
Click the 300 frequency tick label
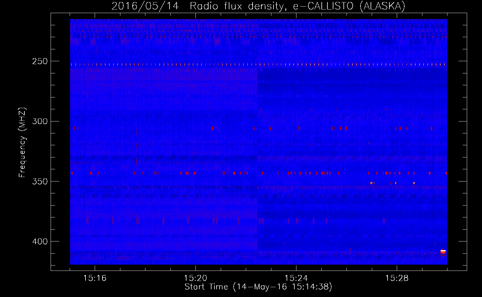pos(40,121)
